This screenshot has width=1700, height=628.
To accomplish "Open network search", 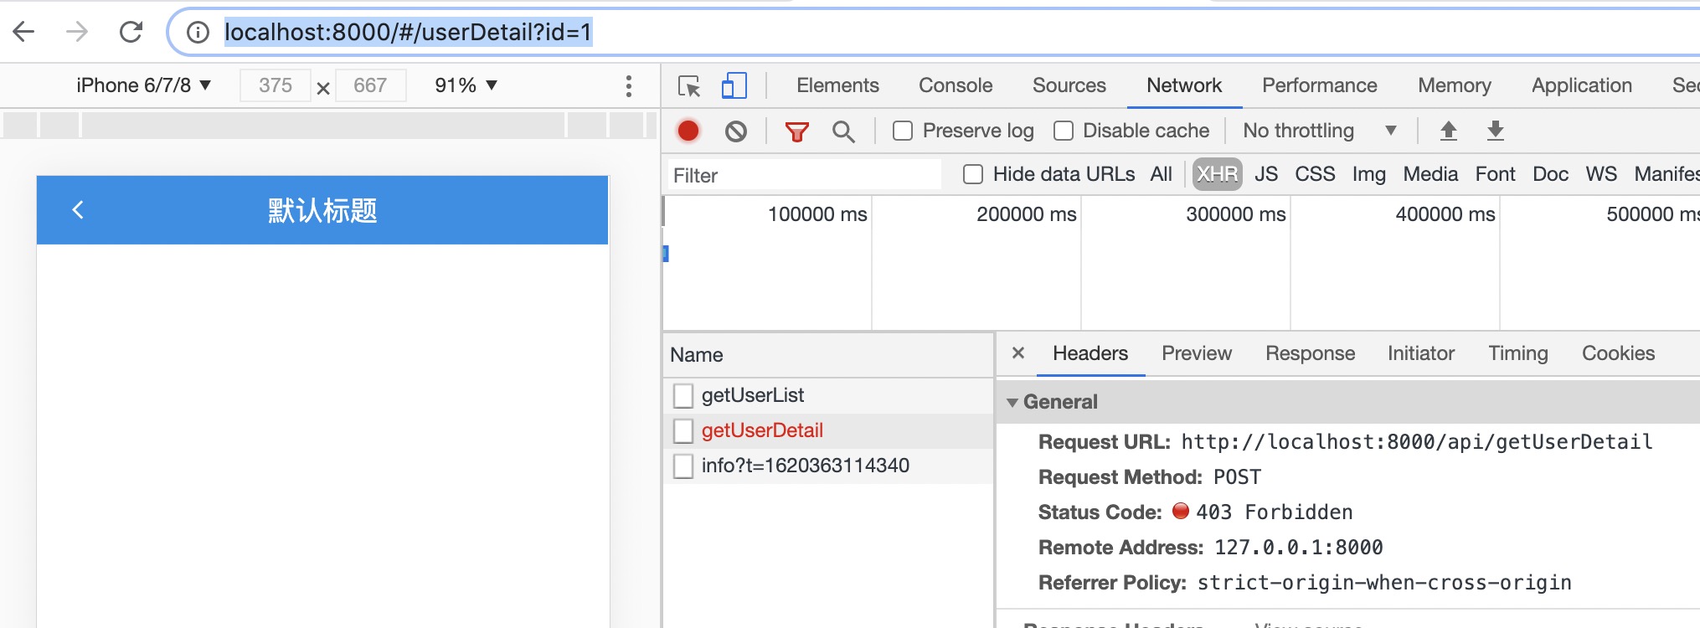I will (x=843, y=131).
